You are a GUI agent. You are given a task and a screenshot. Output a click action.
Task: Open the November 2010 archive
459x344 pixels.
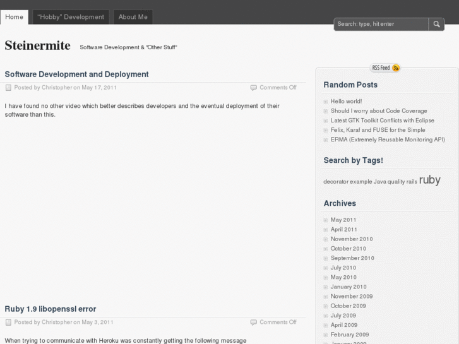352,239
